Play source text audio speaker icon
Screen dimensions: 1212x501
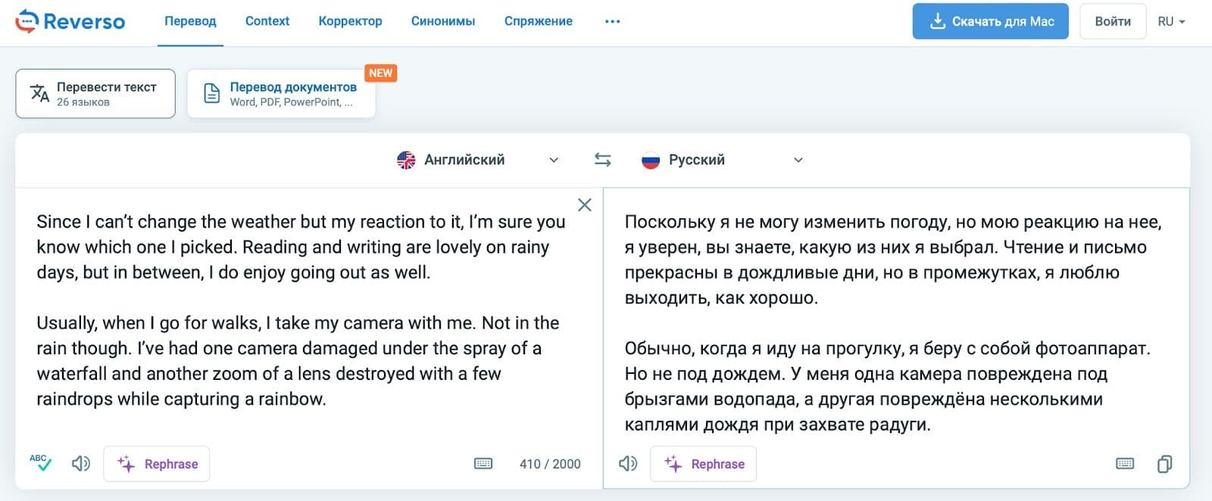click(81, 463)
